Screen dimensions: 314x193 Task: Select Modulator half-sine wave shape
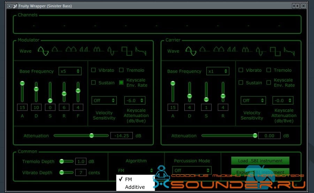(57, 49)
